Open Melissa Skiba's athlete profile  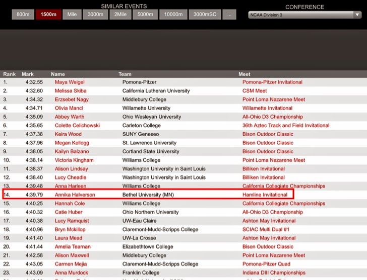tap(71, 91)
